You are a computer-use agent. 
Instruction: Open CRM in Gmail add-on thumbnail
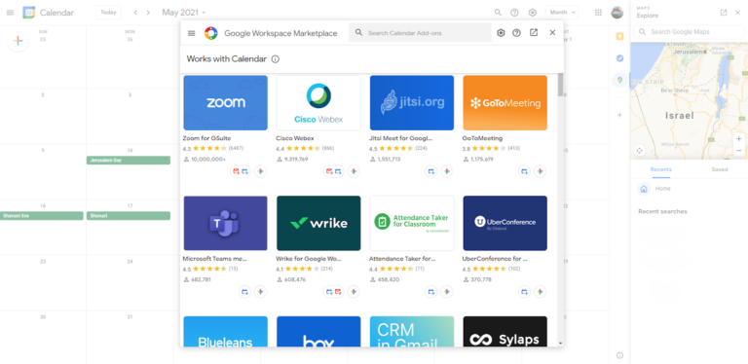412,331
